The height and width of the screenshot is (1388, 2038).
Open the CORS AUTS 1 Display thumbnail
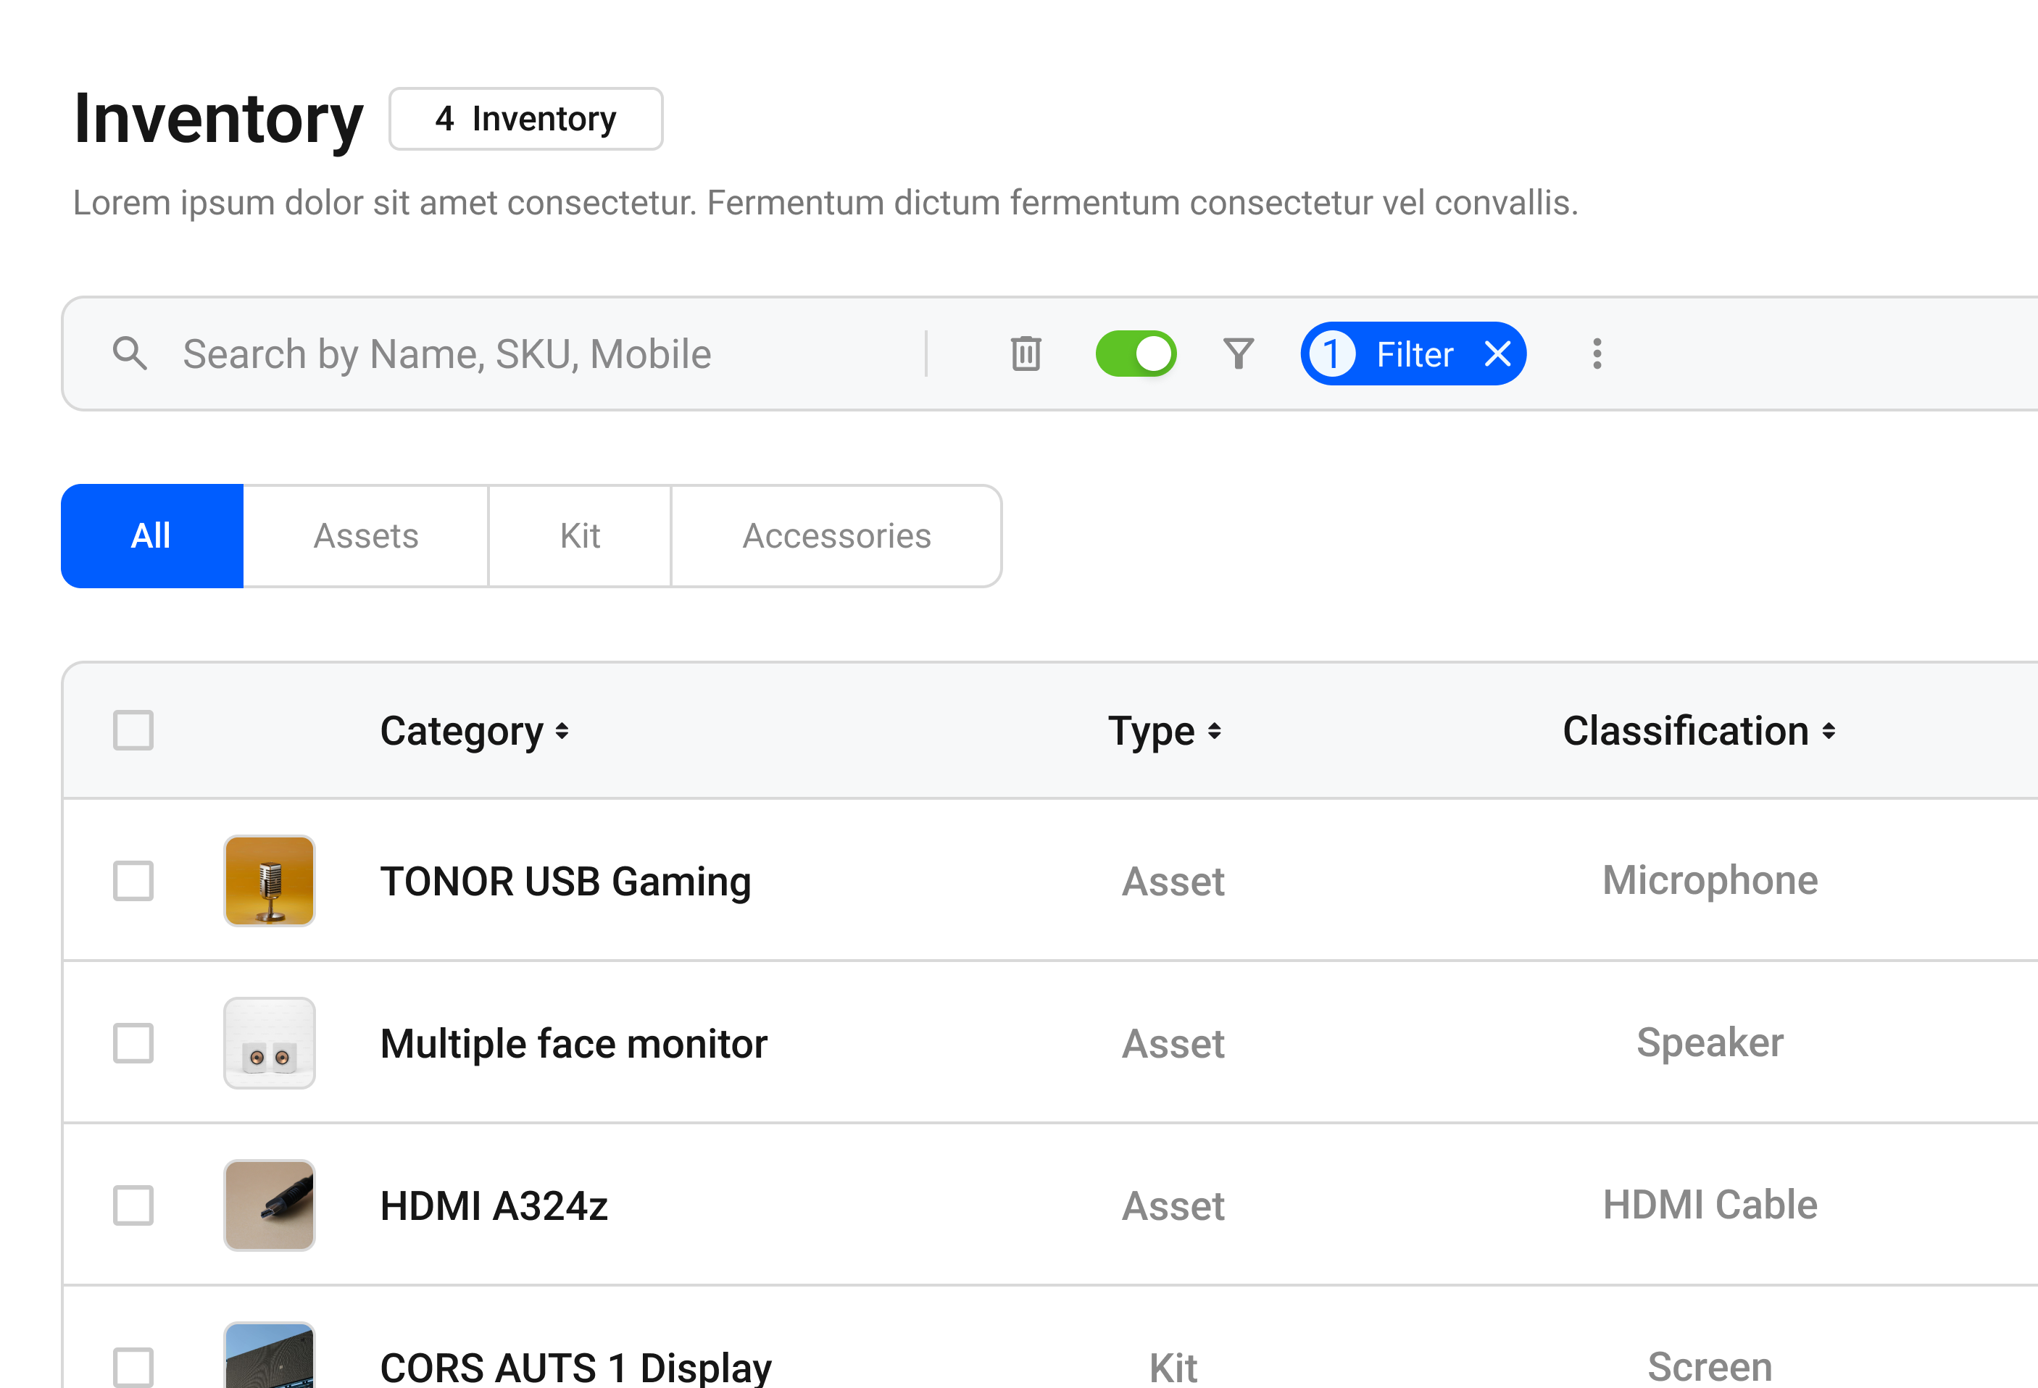[x=269, y=1355]
